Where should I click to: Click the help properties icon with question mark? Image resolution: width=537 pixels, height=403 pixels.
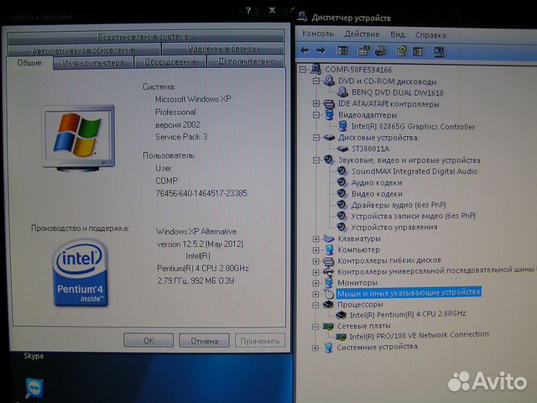tap(401, 51)
